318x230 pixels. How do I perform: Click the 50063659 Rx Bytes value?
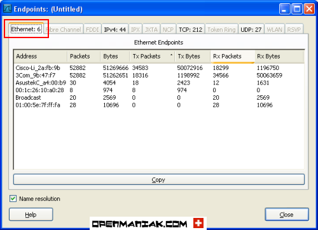(x=270, y=75)
